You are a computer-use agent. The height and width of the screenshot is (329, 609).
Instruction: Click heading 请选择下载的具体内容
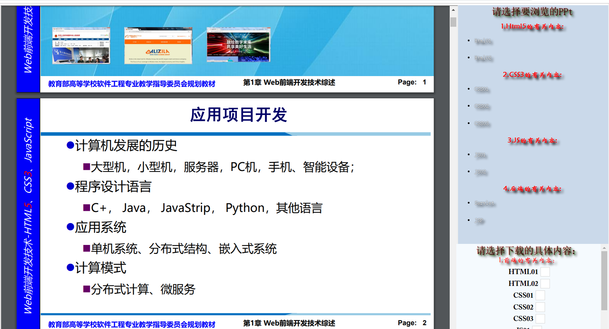point(526,251)
